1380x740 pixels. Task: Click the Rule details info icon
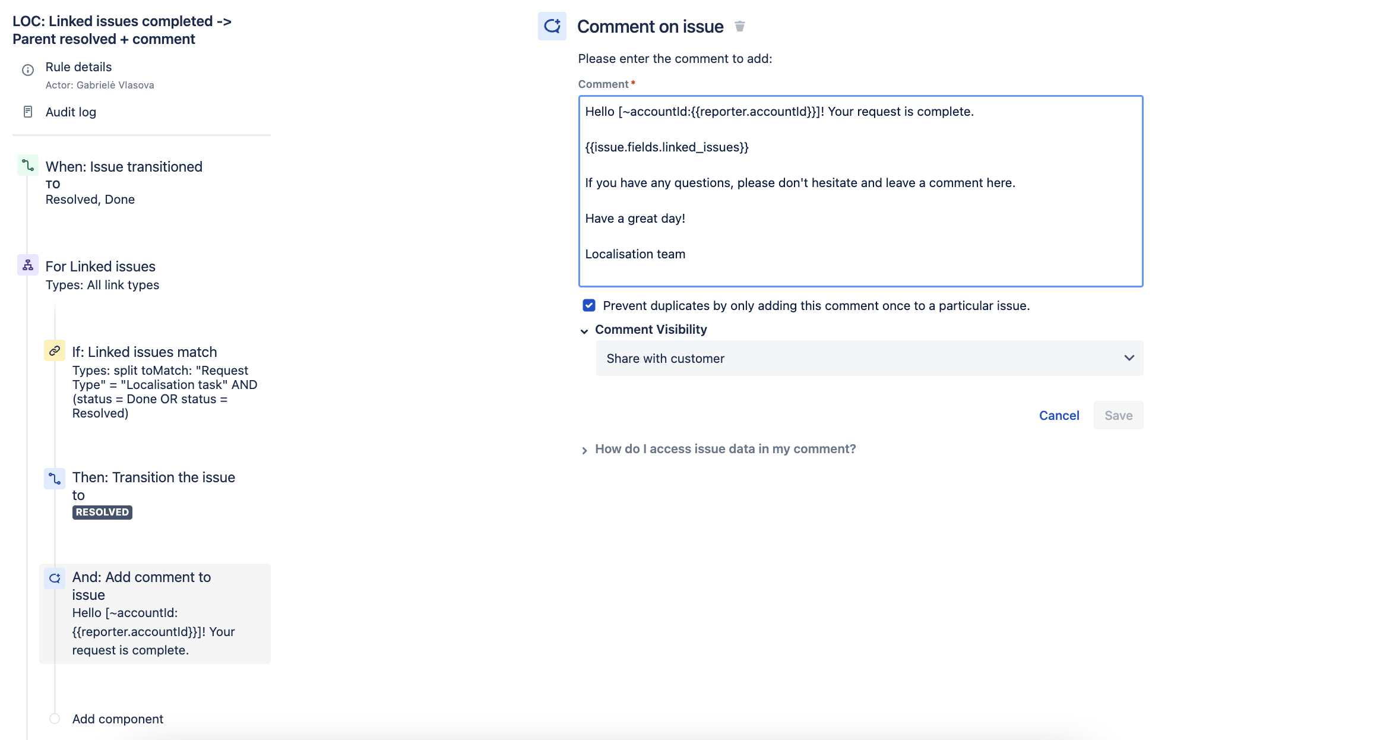[28, 70]
